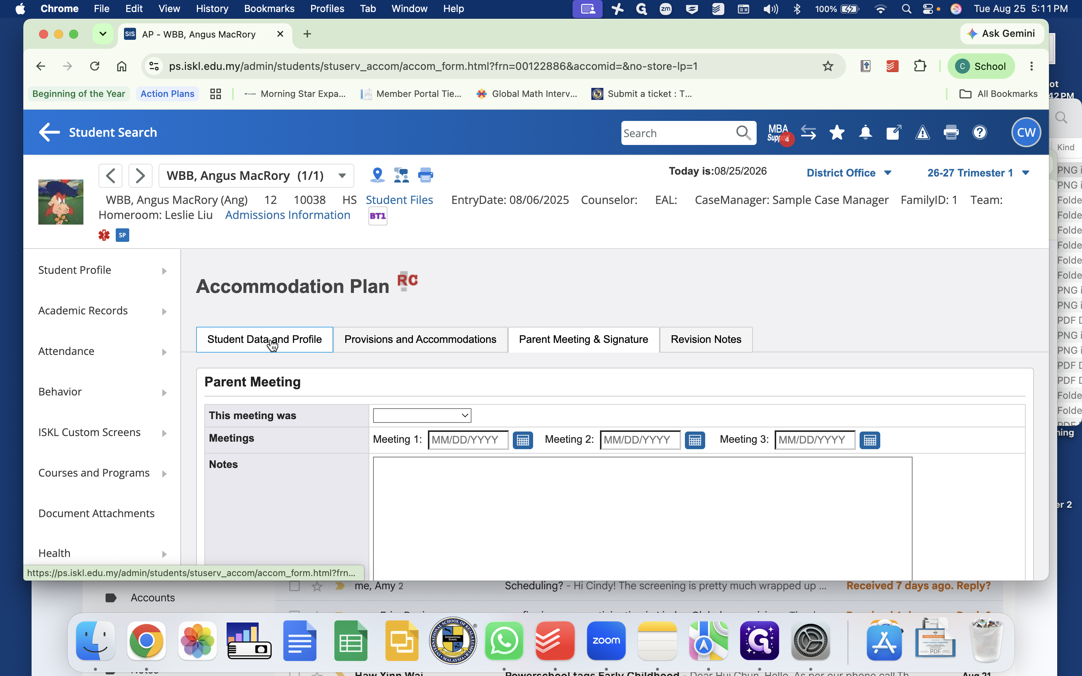Open All Bookmarks folder

[998, 94]
